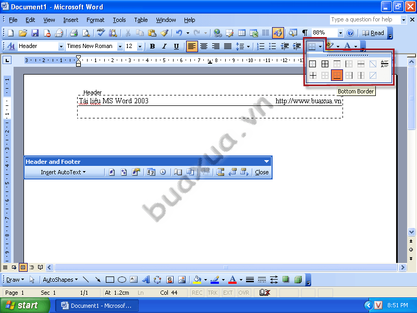This screenshot has height=313, width=417.
Task: Show Next header icon
Action: 244,172
